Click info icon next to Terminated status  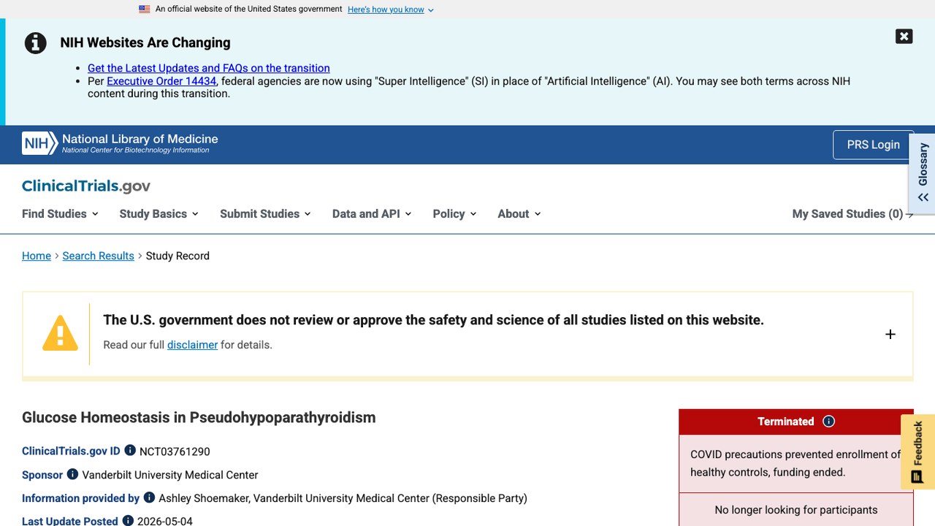tap(828, 422)
